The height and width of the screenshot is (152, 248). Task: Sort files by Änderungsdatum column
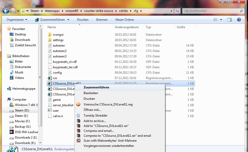127,27
